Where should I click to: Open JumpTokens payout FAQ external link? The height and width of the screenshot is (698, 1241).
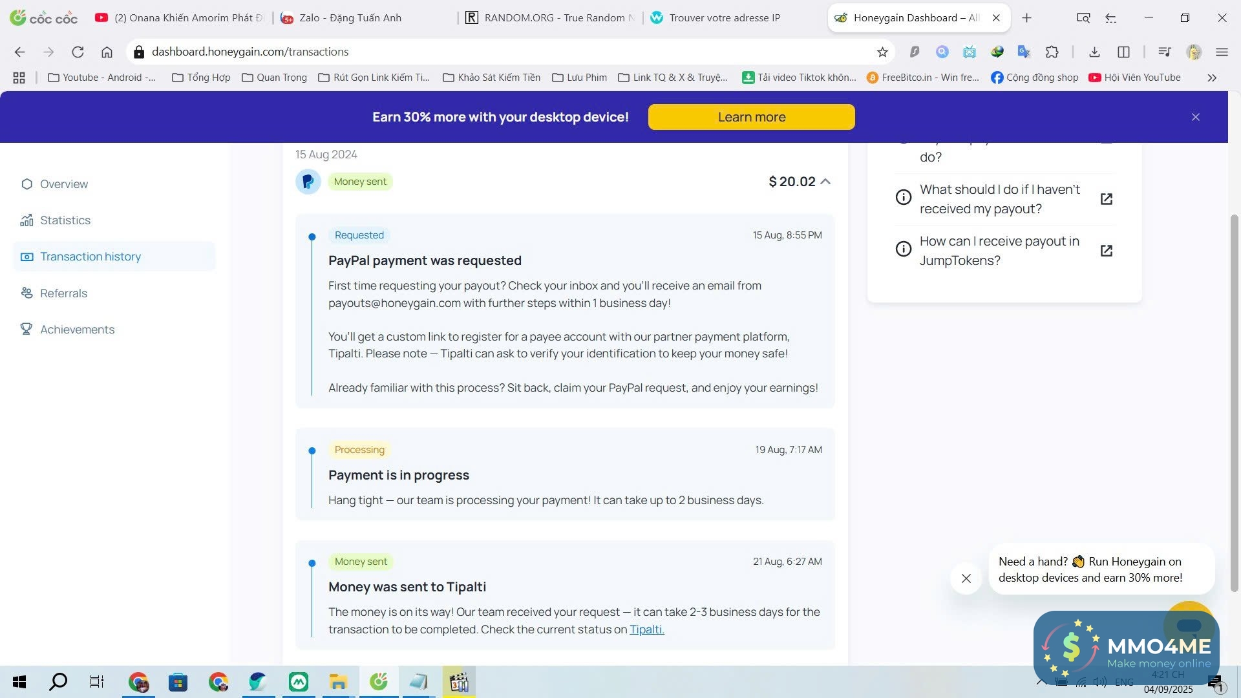[x=1106, y=251]
